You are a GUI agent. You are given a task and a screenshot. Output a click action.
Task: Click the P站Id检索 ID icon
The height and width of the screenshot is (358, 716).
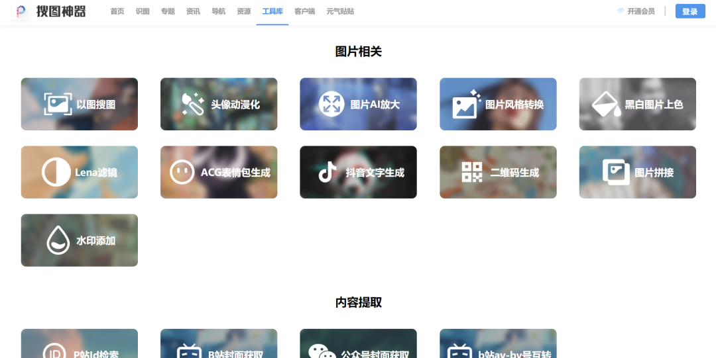tap(54, 350)
